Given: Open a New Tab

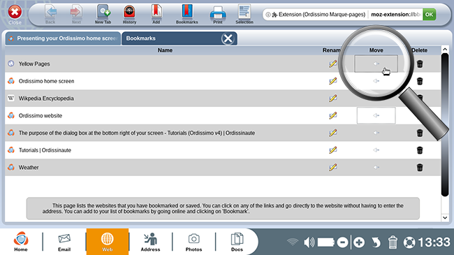Looking at the screenshot, I should click(x=103, y=15).
